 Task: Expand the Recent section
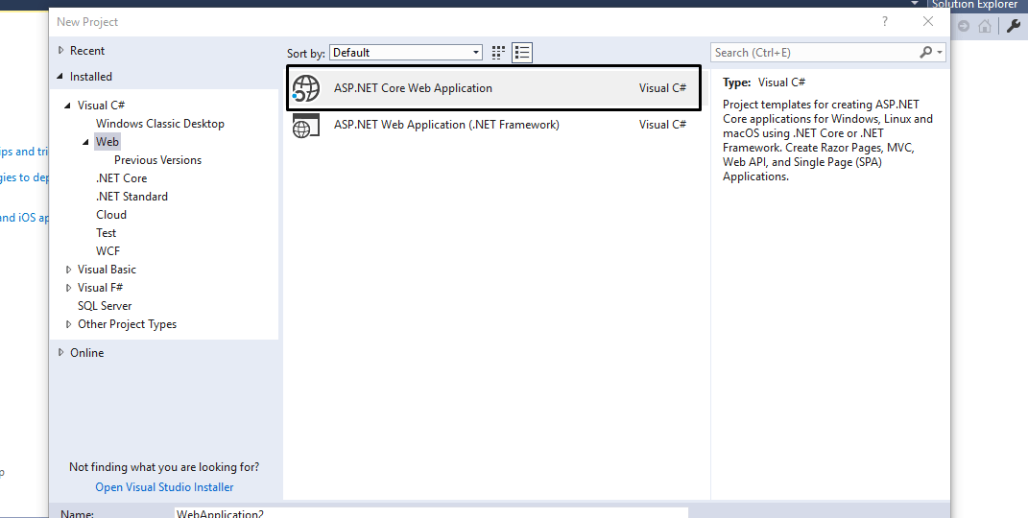click(x=61, y=51)
